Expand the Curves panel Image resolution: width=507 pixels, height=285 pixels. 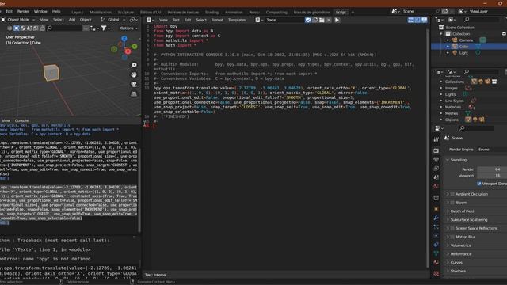(x=456, y=263)
